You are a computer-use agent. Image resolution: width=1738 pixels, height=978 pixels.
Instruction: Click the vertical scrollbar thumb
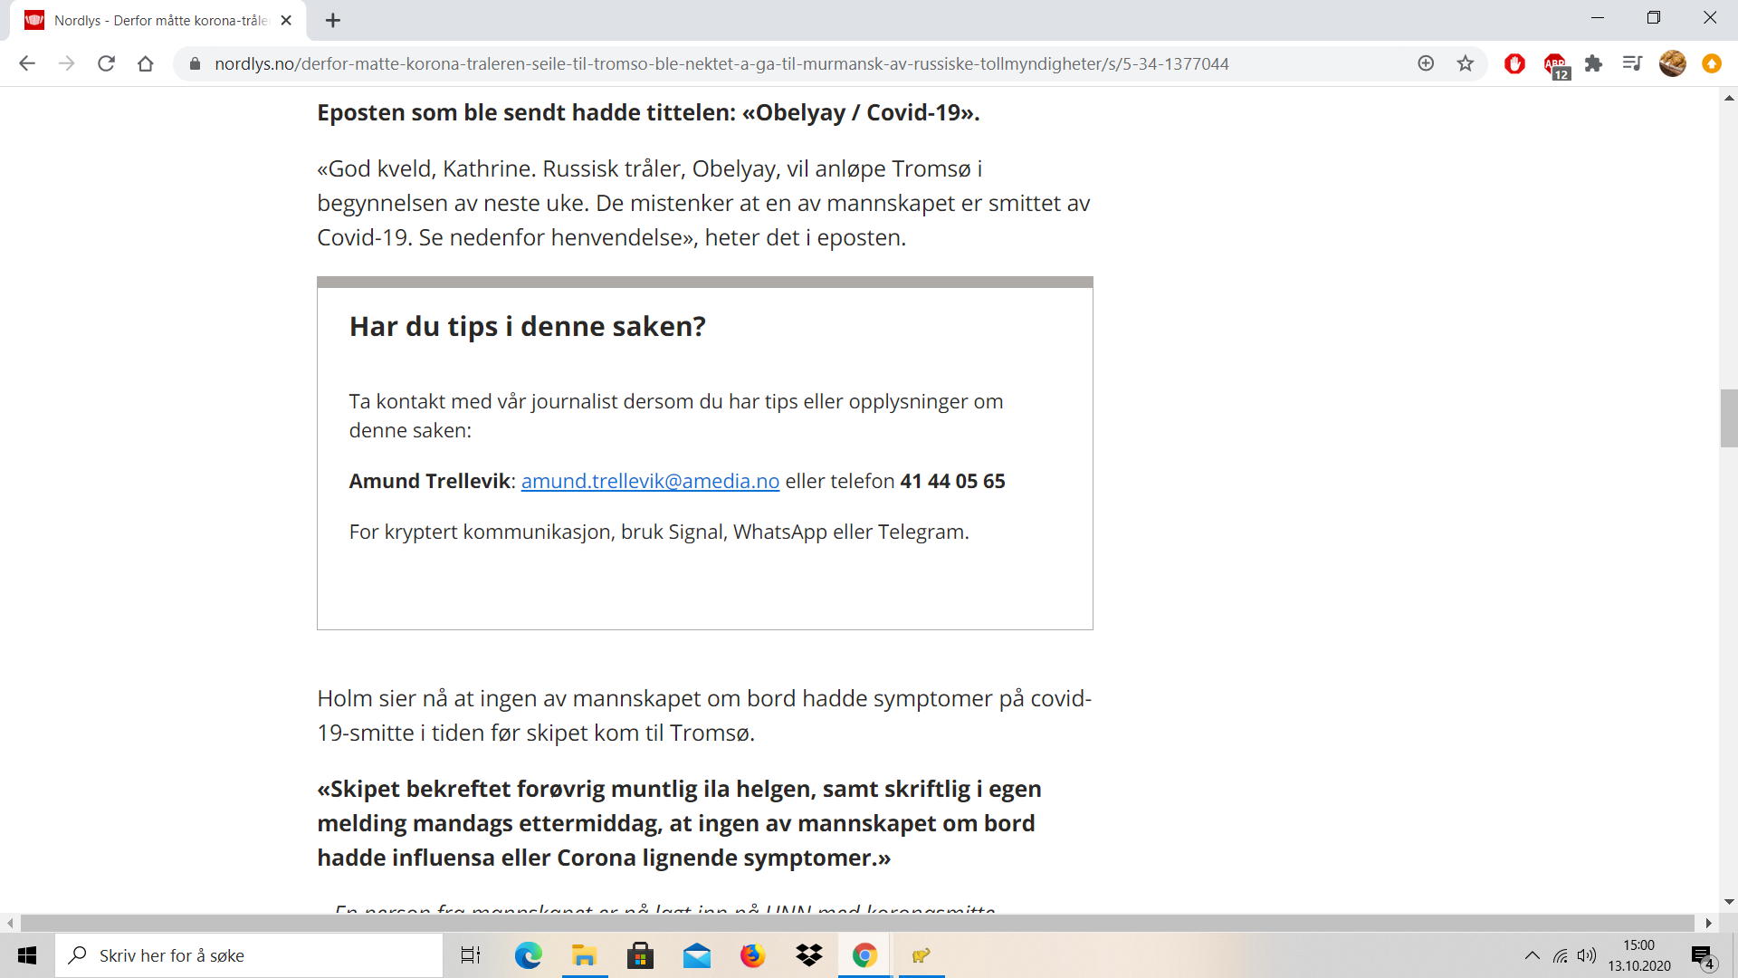(x=1729, y=418)
